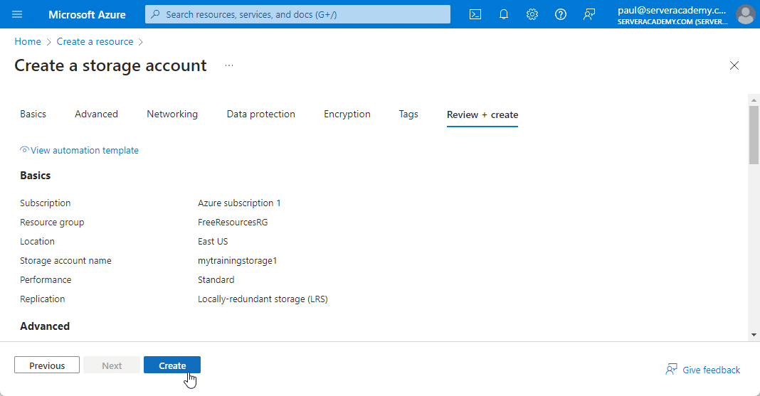Open the Networking tab

click(x=172, y=114)
